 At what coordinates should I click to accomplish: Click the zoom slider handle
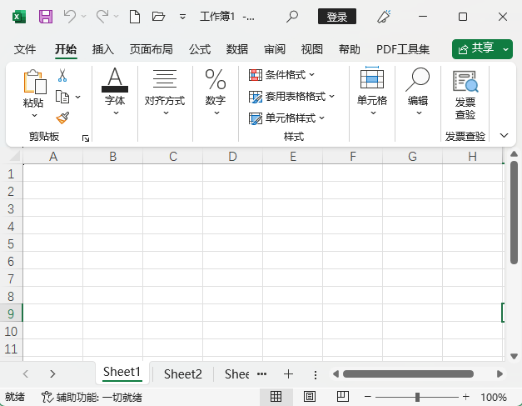417,397
